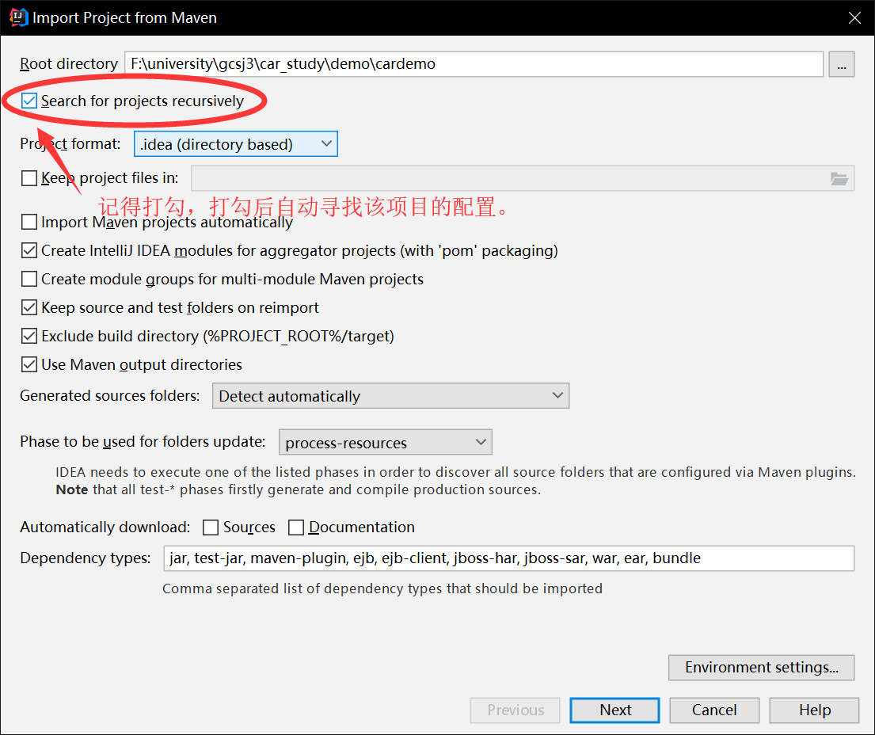Click the Environment settings button

click(x=761, y=668)
